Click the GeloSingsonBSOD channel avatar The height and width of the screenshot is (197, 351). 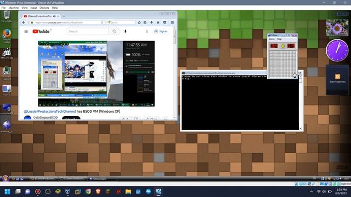27,118
